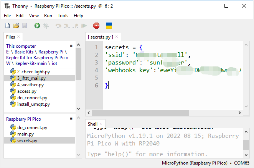Select secrets.py on Raspberry Pi Pico
Image resolution: width=254 pixels, height=168 pixels.
[x=40, y=141]
